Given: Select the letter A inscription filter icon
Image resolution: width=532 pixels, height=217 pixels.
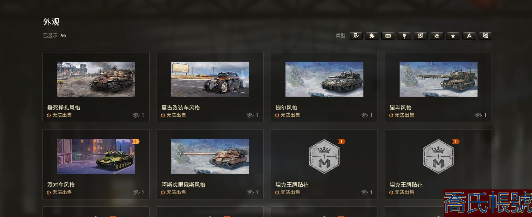Looking at the screenshot, I should (469, 35).
